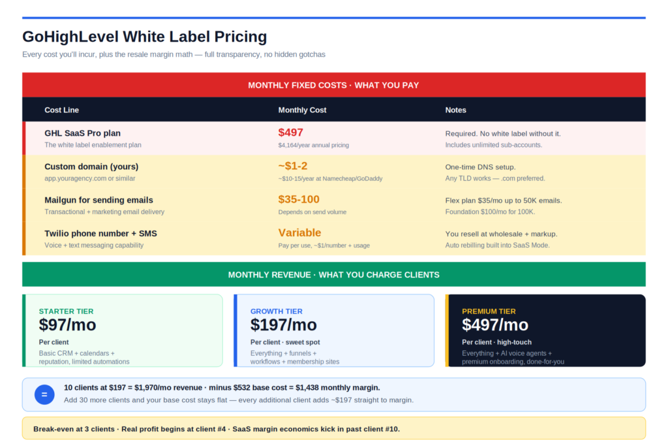Click 'Everything + AI voice agents' description
This screenshot has width=668, height=446.
(x=513, y=357)
